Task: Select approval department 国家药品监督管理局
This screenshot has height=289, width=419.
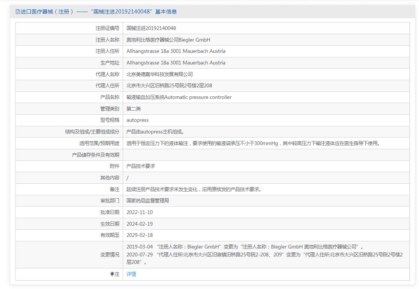Action: (x=148, y=201)
